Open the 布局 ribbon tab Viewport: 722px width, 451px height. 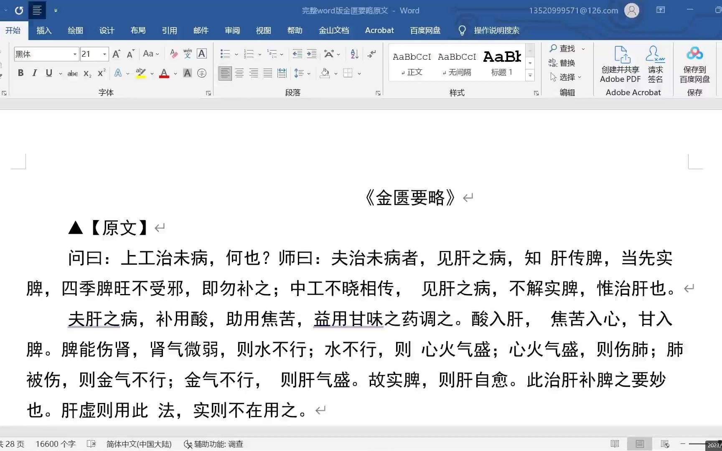click(x=138, y=30)
